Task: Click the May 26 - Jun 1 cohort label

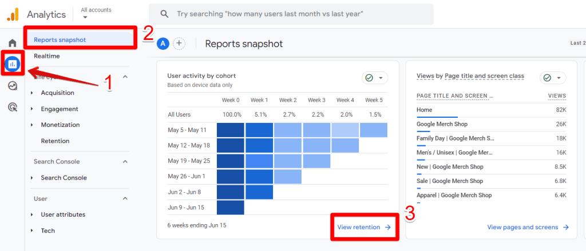Action: [187, 176]
